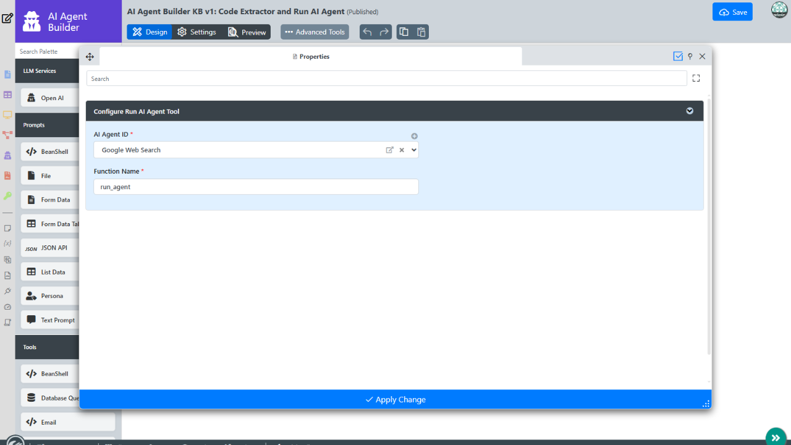The height and width of the screenshot is (445, 791).
Task: Click the fullscreen icon beside search field
Action: [x=696, y=78]
